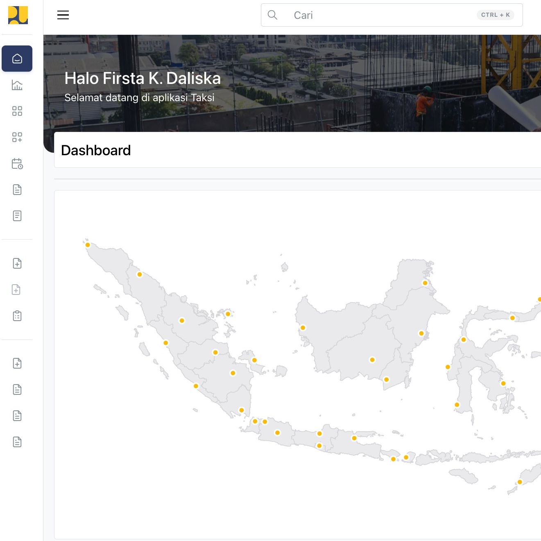This screenshot has height=541, width=541.
Task: Click the CTRL + K shortcut badge
Action: click(495, 15)
